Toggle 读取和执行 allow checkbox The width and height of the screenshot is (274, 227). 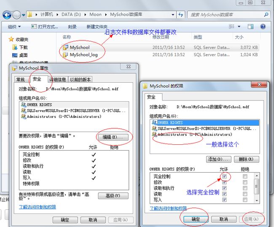[x=224, y=188]
